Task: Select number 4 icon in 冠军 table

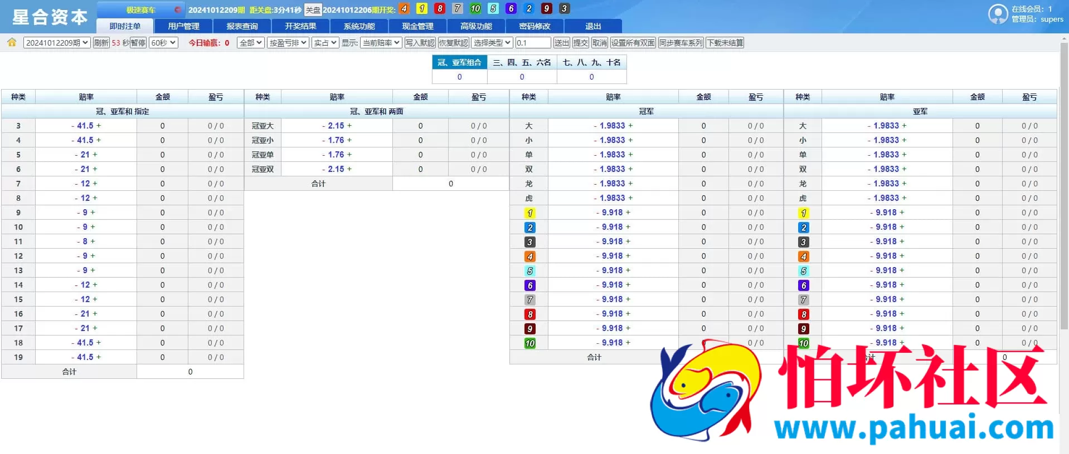Action: click(x=529, y=256)
